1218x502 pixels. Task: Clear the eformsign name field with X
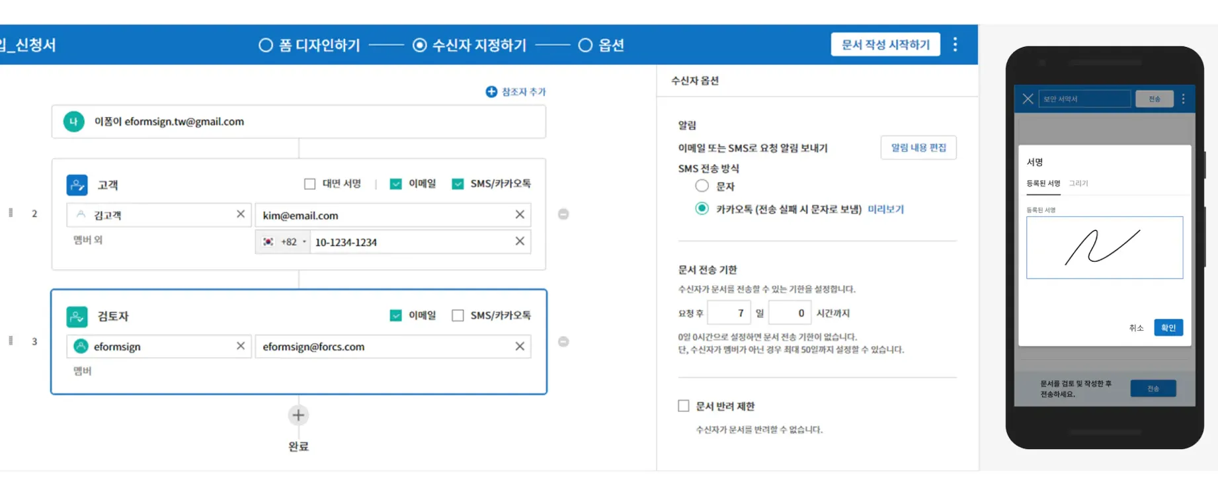[241, 346]
